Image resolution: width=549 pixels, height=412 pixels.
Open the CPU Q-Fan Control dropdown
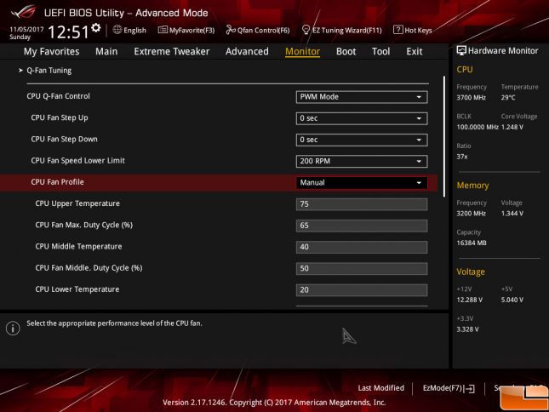[x=362, y=97]
